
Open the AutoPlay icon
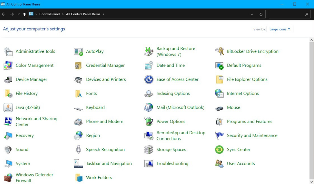pyautogui.click(x=78, y=51)
